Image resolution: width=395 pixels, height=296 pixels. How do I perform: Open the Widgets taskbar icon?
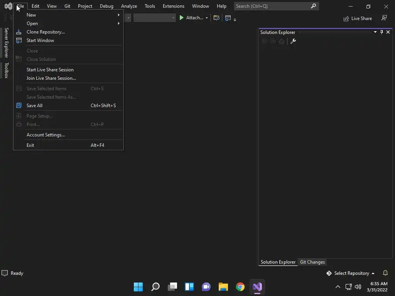pos(189,287)
